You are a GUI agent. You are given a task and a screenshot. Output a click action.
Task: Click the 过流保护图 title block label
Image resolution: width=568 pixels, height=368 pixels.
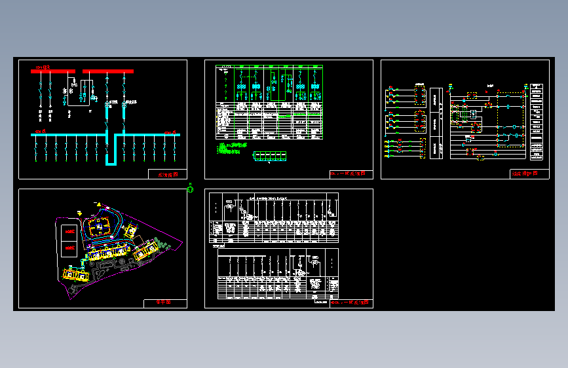pos(525,174)
